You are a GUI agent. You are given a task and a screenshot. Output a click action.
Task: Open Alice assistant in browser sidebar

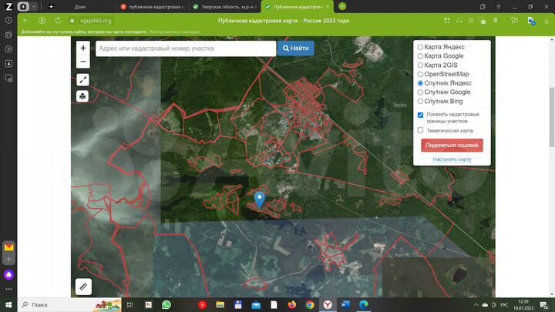click(x=8, y=273)
